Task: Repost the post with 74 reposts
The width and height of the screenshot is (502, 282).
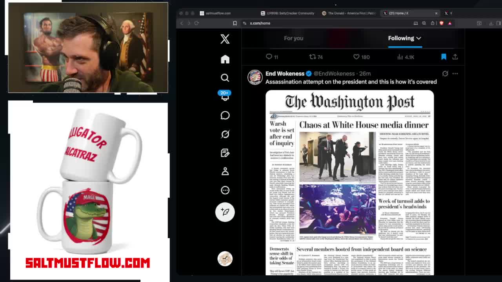Action: tap(313, 57)
